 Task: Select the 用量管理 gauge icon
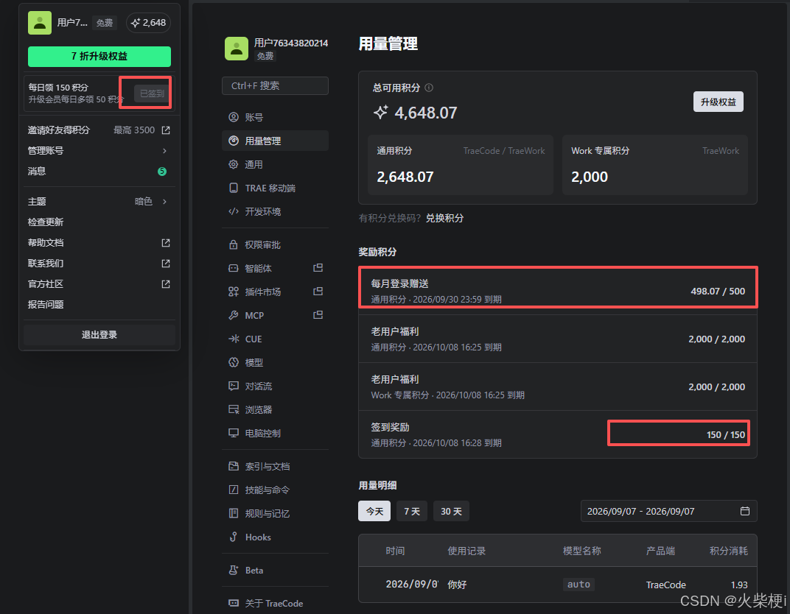point(234,141)
